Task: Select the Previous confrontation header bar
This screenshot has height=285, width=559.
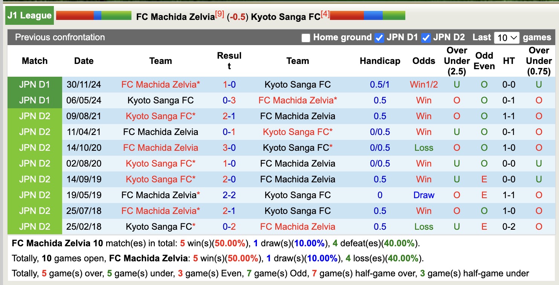Action: click(x=60, y=38)
